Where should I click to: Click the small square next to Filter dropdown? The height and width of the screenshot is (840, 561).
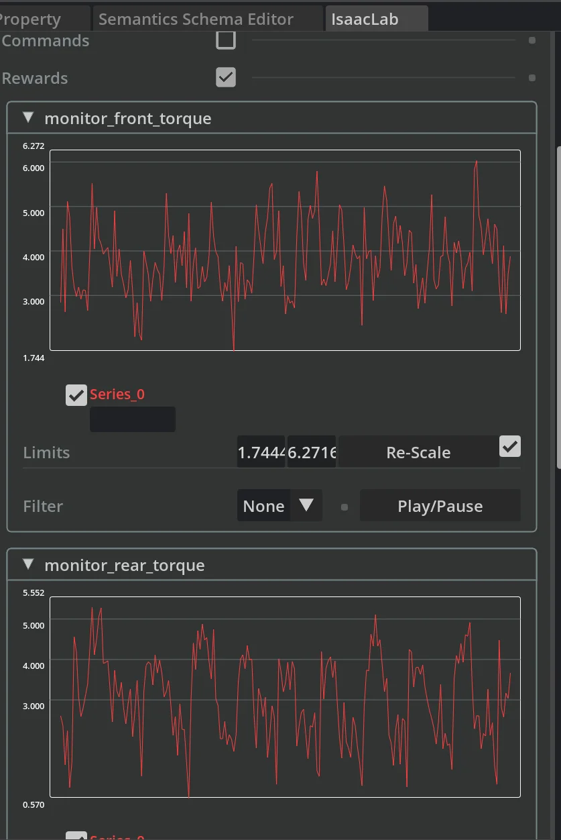[345, 507]
